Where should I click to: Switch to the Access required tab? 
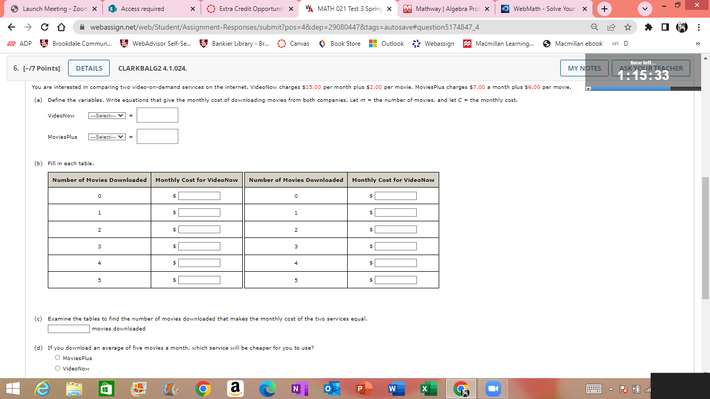151,9
